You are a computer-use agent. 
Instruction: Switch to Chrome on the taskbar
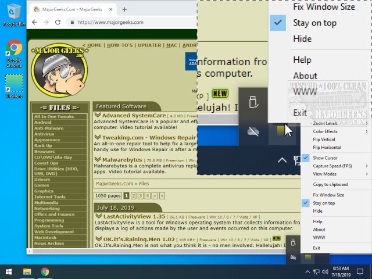45,271
